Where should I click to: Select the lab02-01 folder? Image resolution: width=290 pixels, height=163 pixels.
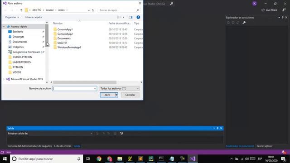pyautogui.click(x=62, y=43)
